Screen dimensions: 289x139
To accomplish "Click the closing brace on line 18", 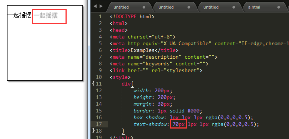I will [x=123, y=131].
